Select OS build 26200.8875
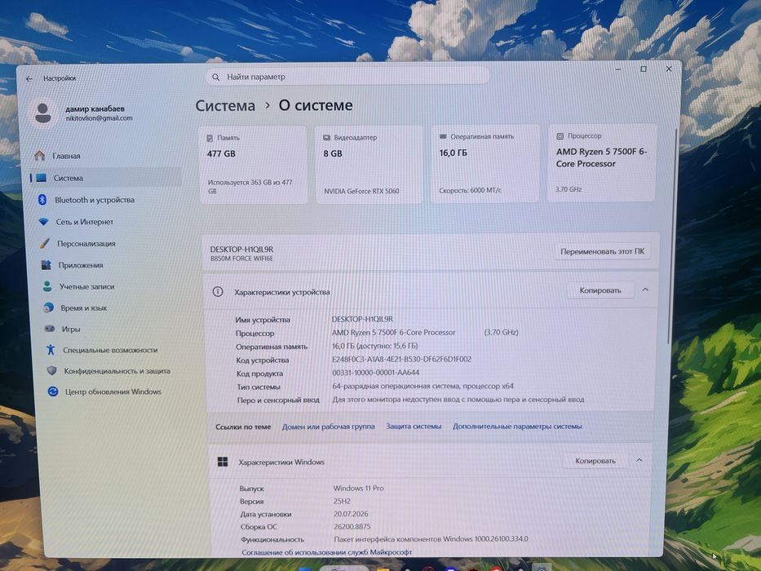 pyautogui.click(x=352, y=526)
